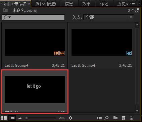This screenshot has width=142, height=122.
Task: Open the sort icons button
Action: tap(70, 118)
